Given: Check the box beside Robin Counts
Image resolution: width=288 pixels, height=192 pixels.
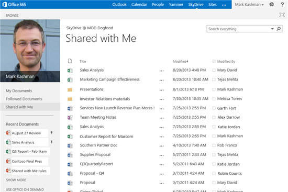Looking at the screenshot, I should click(214, 173).
